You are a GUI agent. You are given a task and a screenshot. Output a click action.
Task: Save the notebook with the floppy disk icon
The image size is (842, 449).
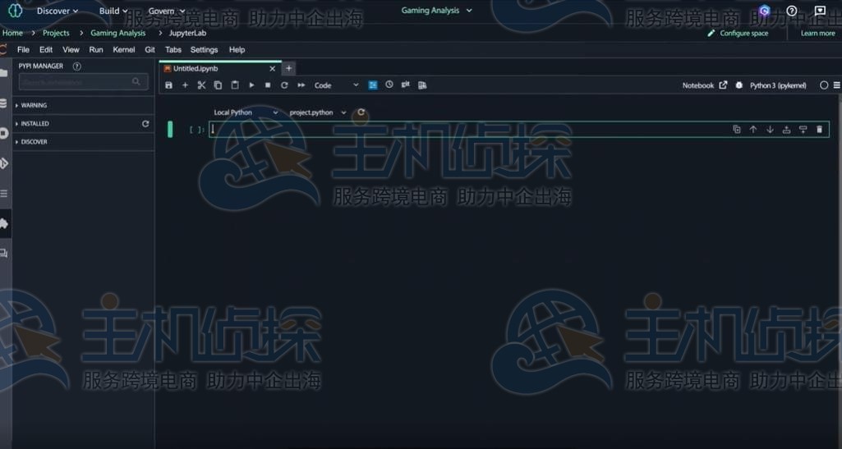168,85
